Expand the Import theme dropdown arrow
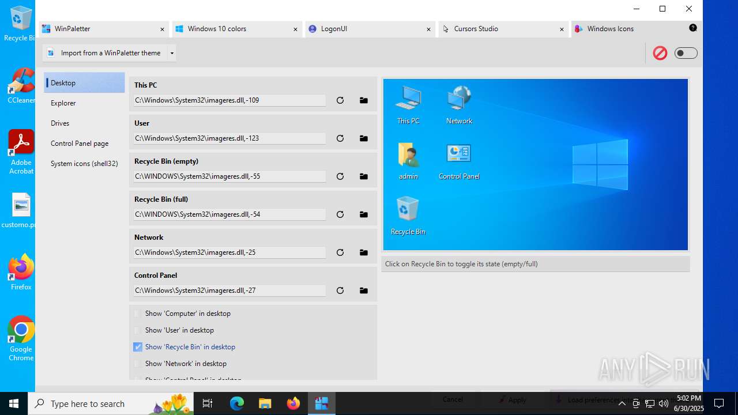Screen dimensions: 738x415 [x=172, y=53]
